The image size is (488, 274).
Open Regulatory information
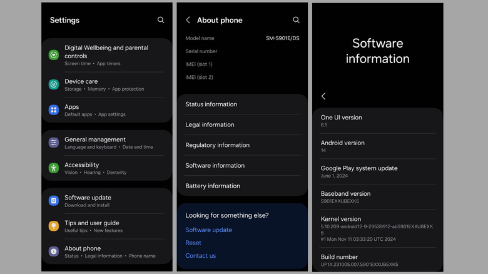tap(242, 145)
